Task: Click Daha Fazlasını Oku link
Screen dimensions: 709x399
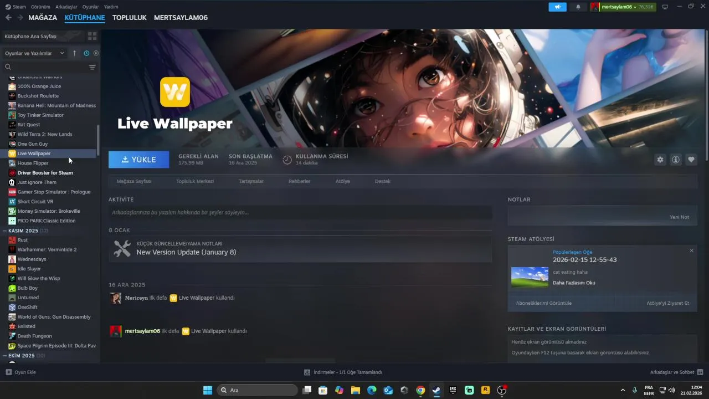Action: pos(574,283)
